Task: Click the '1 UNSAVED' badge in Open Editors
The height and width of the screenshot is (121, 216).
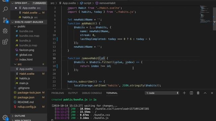Action: tap(39, 3)
